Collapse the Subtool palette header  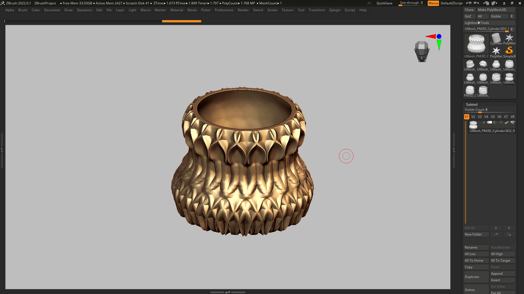(472, 105)
